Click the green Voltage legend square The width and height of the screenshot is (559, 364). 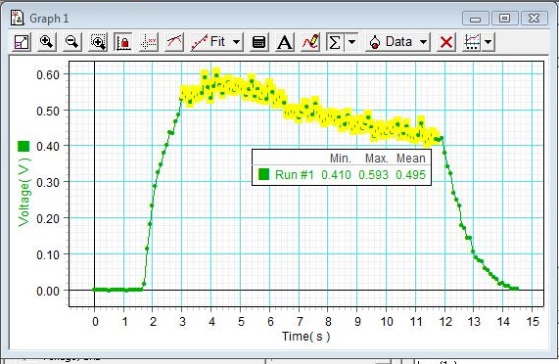(x=23, y=146)
